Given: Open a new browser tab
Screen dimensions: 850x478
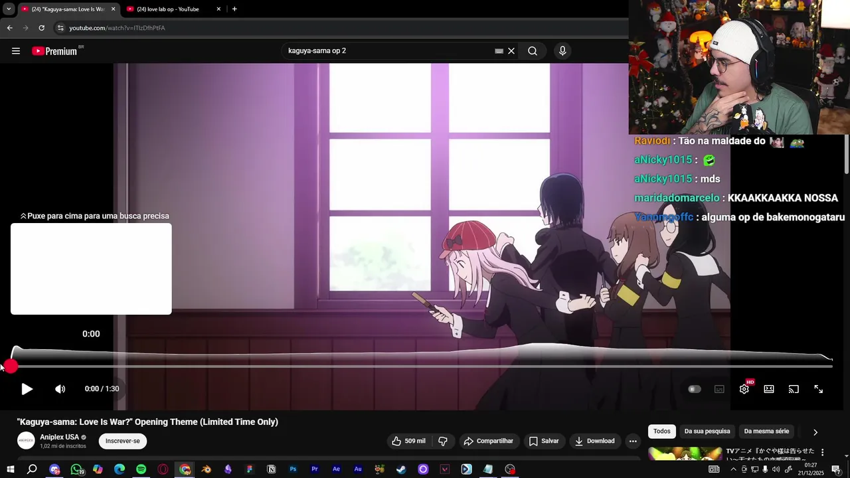Looking at the screenshot, I should (234, 9).
